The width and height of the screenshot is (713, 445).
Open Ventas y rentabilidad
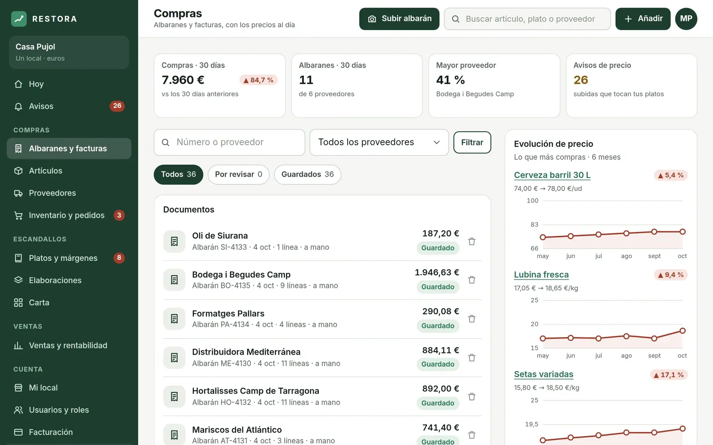pos(69,345)
